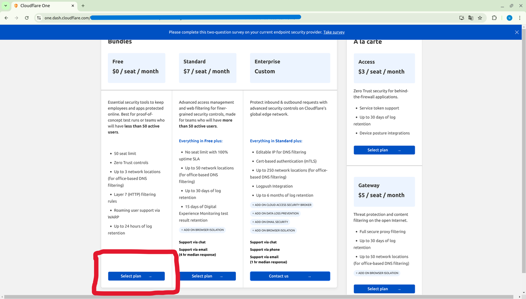Click Gateway's Add on Browser Isolation tag
Image resolution: width=526 pixels, height=299 pixels.
(x=377, y=273)
